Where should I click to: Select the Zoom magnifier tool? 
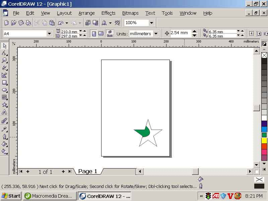point(4,60)
